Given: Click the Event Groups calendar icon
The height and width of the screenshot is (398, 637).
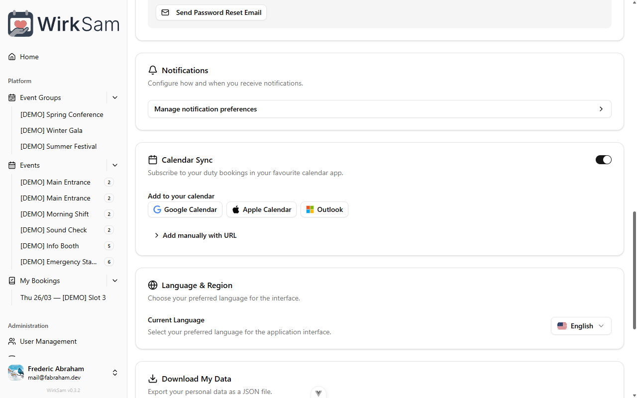Looking at the screenshot, I should [x=12, y=98].
